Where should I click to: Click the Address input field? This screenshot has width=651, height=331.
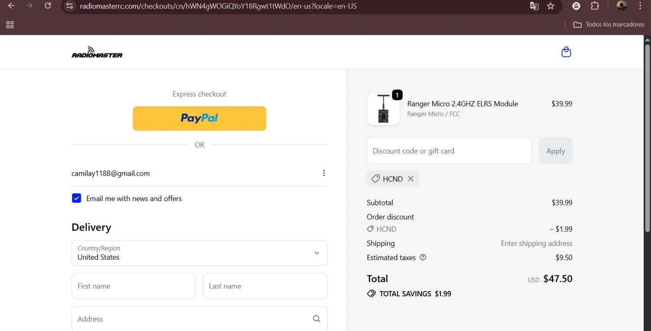tap(200, 319)
